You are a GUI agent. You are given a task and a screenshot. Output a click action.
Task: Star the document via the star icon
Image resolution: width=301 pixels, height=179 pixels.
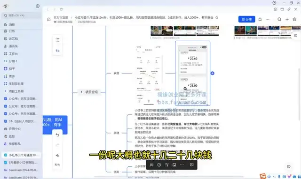217,17
